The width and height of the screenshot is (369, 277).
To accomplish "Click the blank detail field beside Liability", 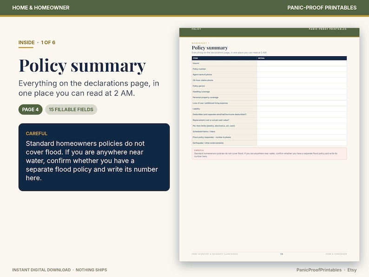I will click(302, 109).
